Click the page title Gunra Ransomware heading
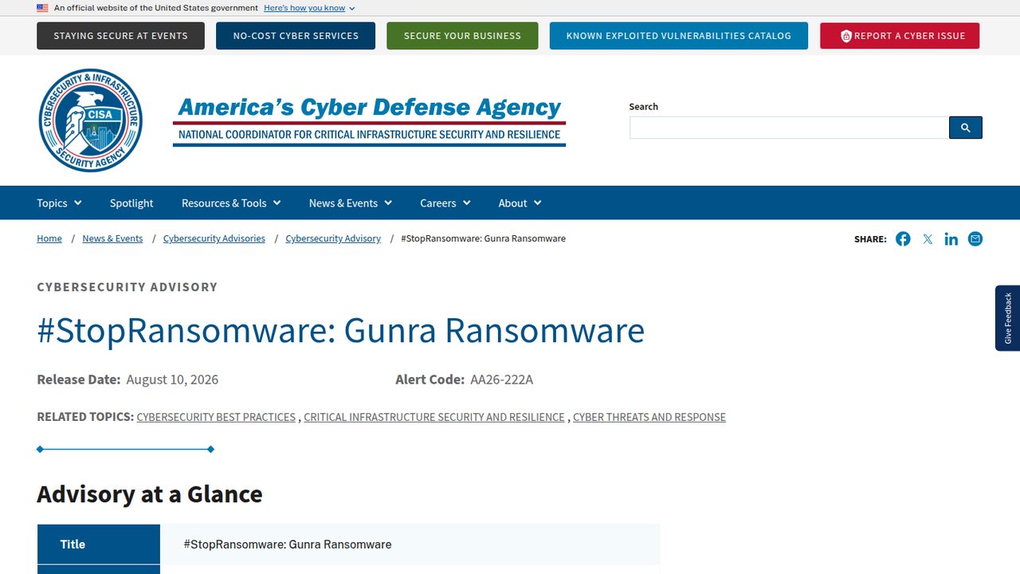This screenshot has height=574, width=1020. point(341,330)
